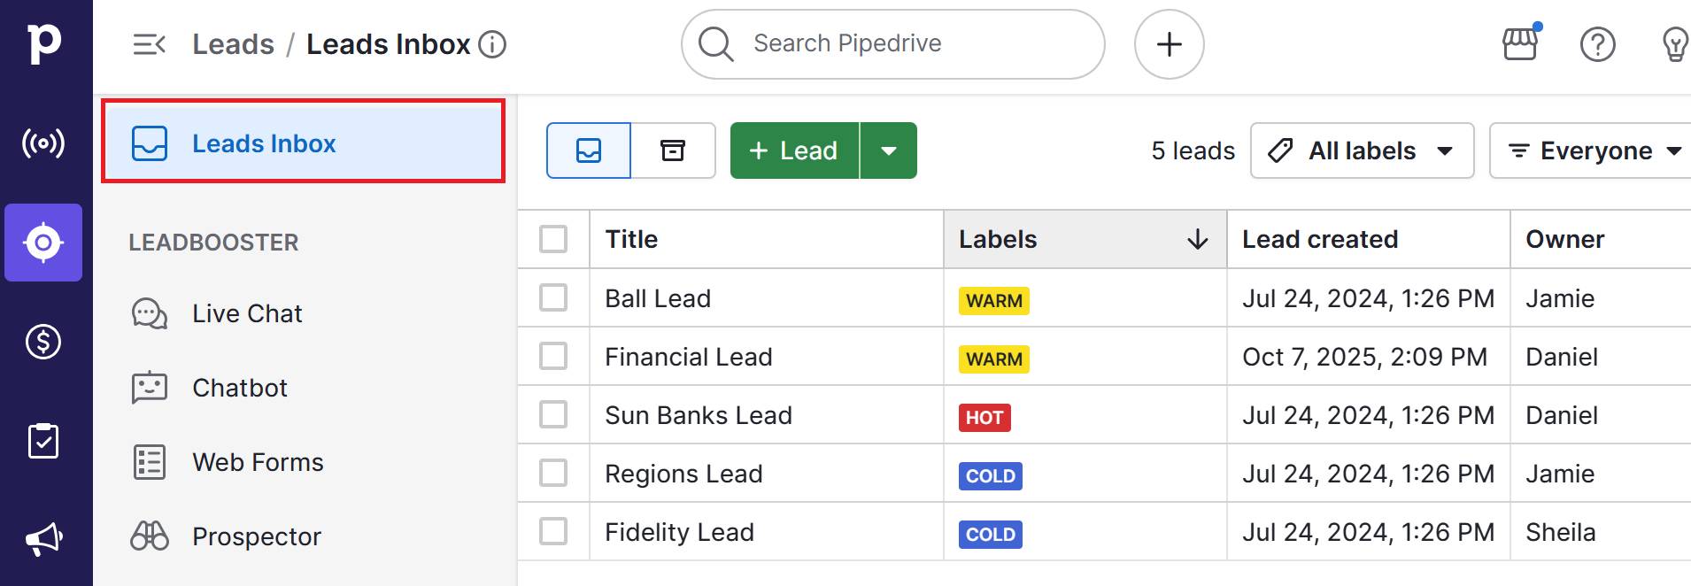Sort by Title column header
The width and height of the screenshot is (1691, 586).
766,239
